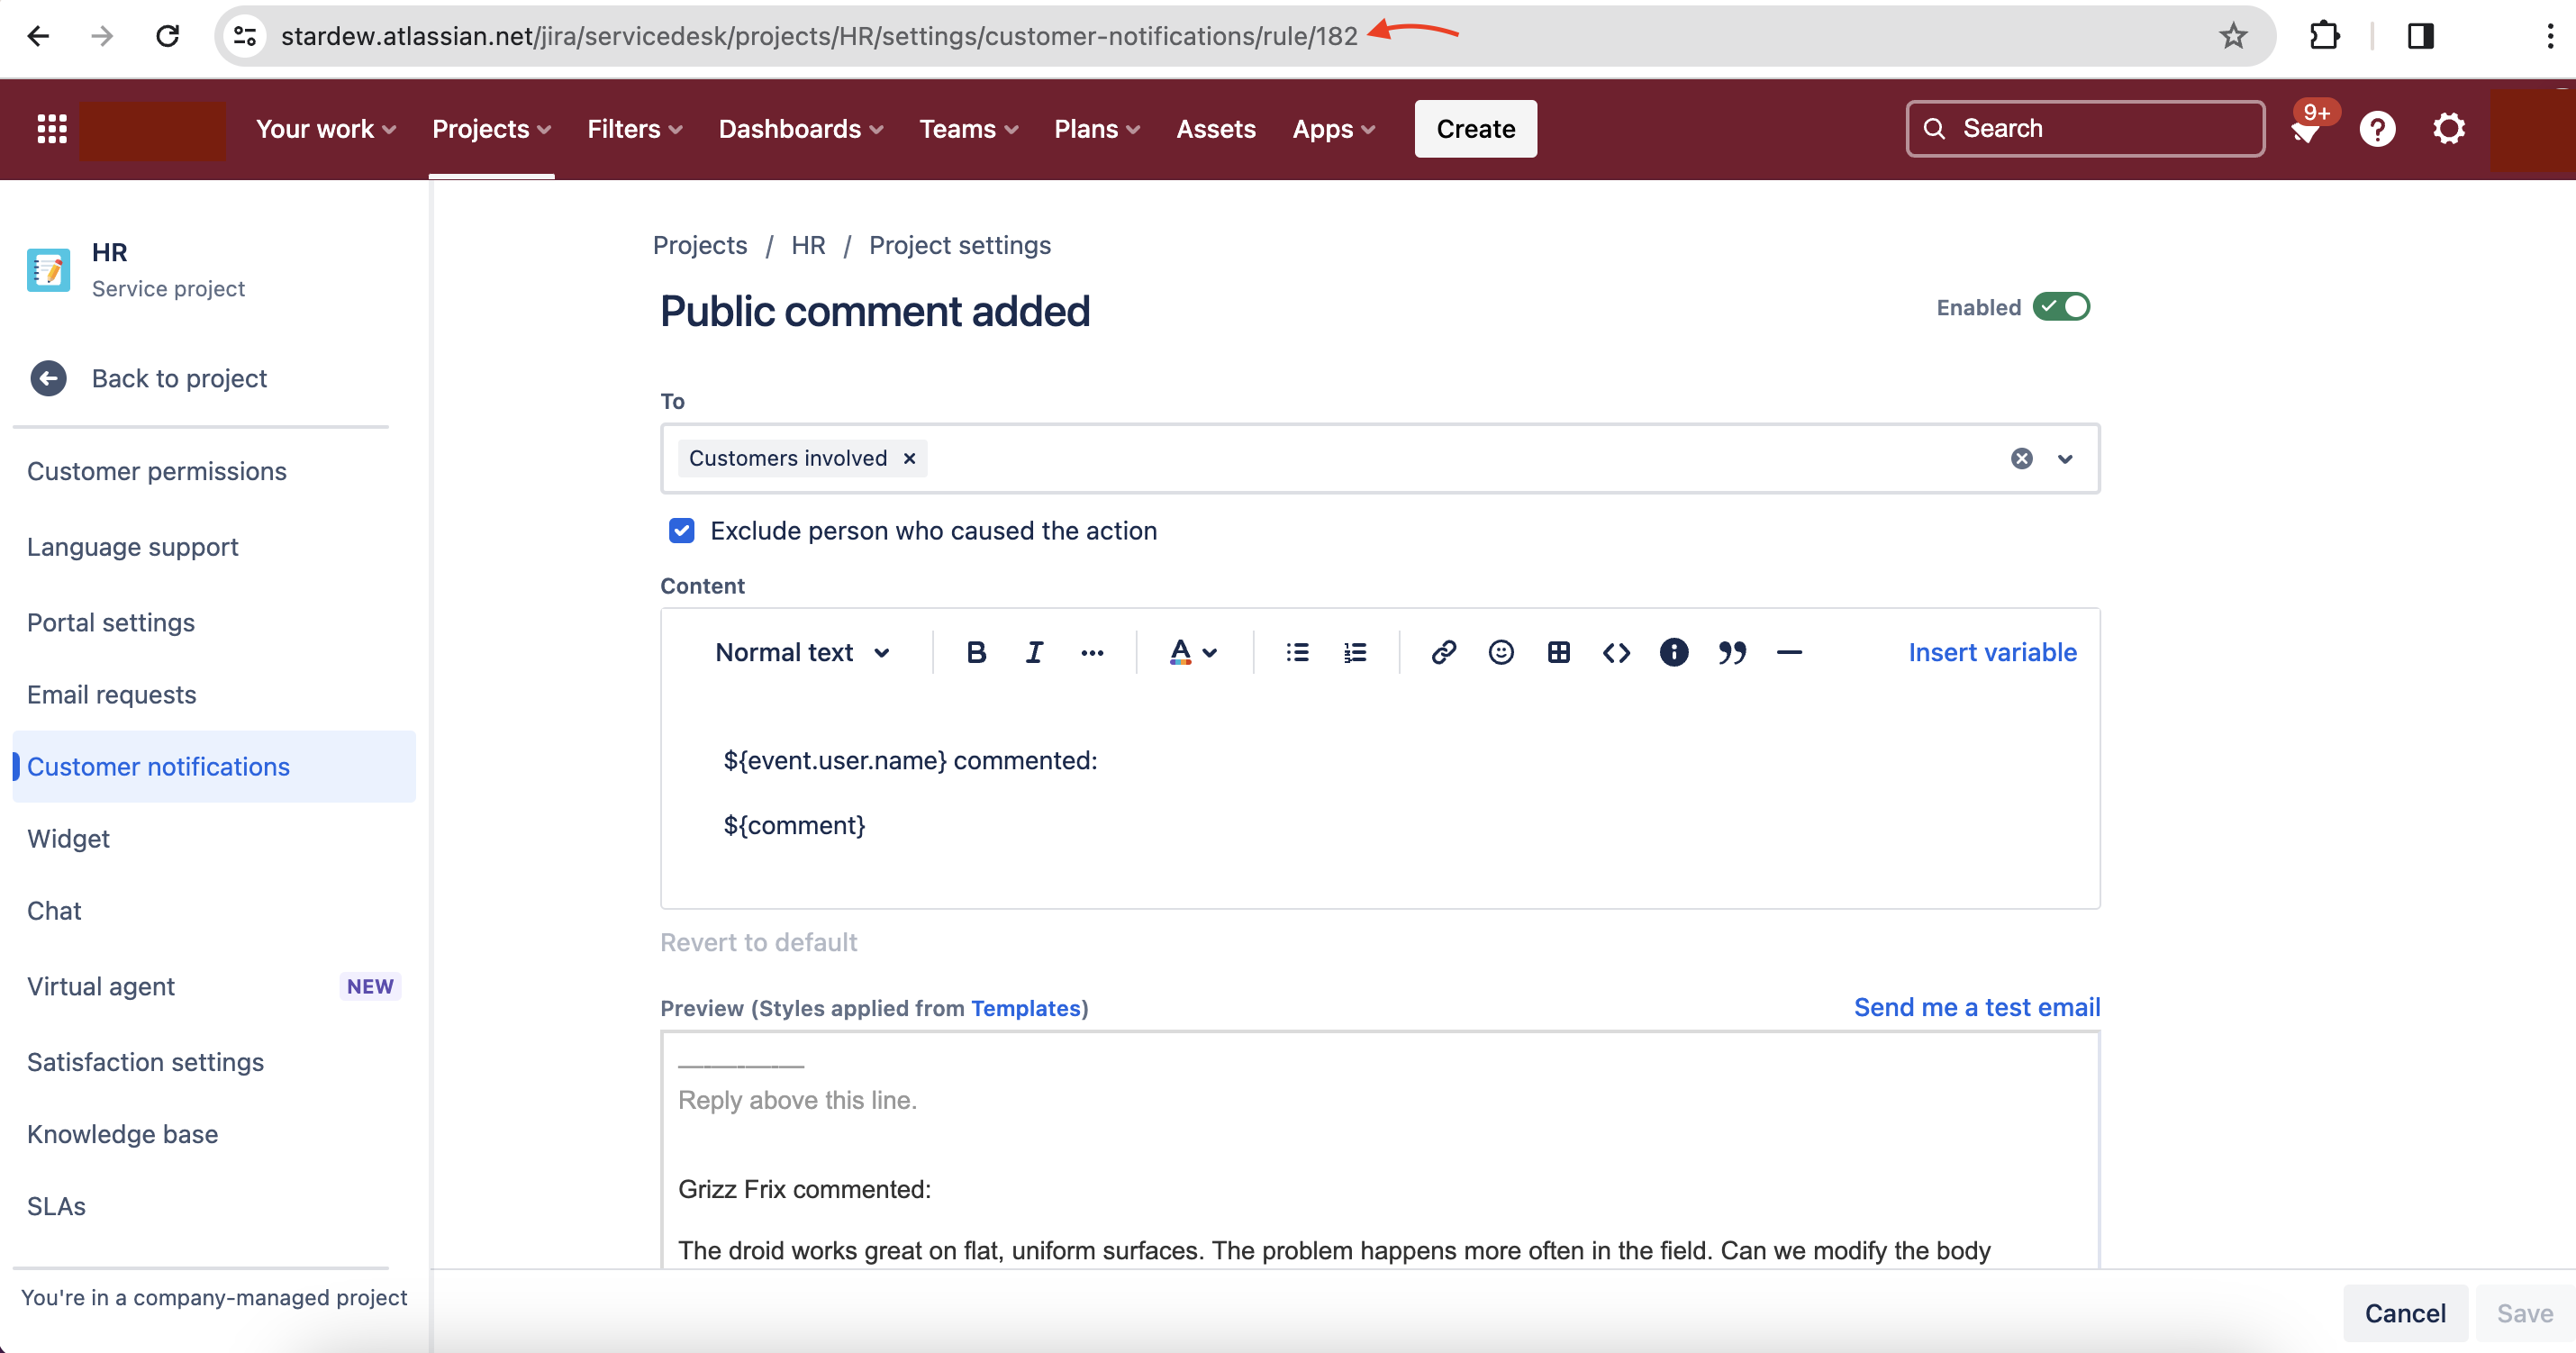Insert a quote block
The image size is (2576, 1353).
(1731, 653)
